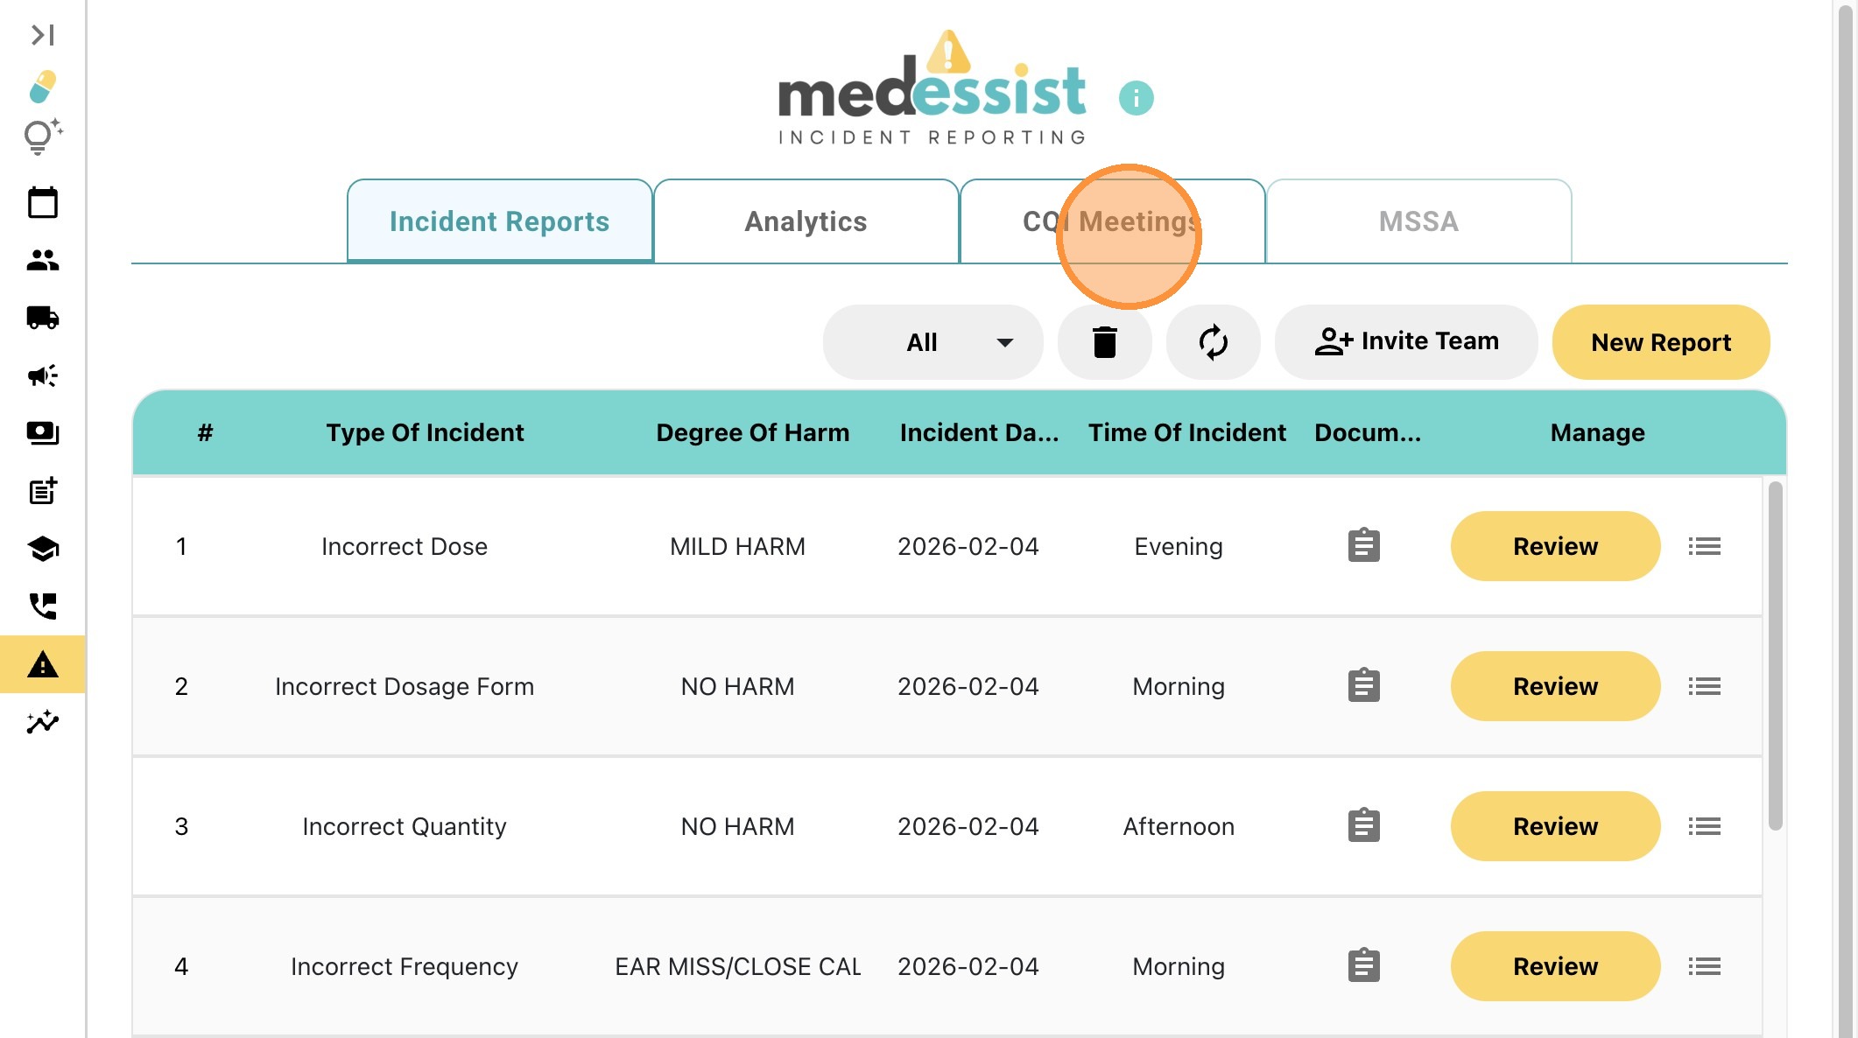Click the megaphone announcements sidebar icon
This screenshot has width=1858, height=1038.
[42, 375]
